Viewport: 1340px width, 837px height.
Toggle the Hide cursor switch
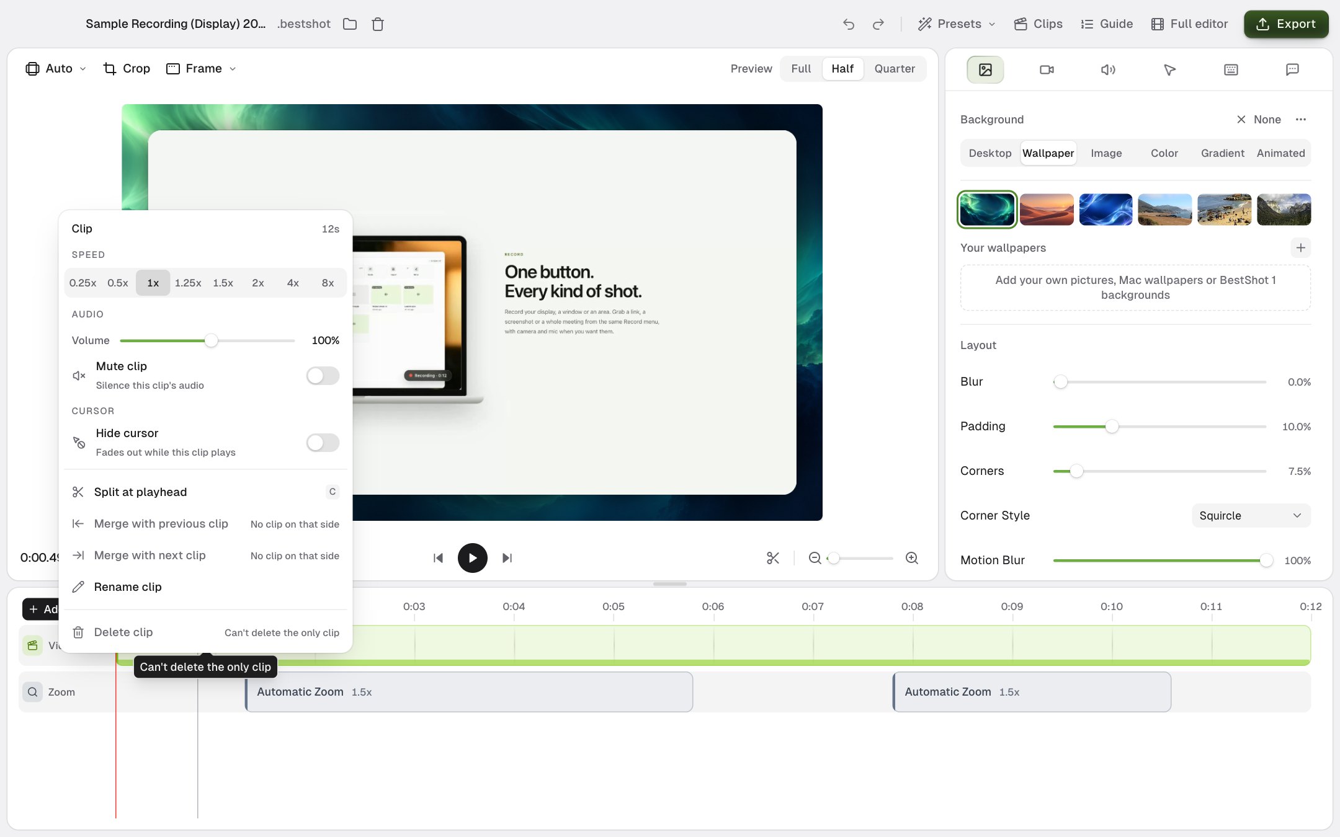[323, 443]
